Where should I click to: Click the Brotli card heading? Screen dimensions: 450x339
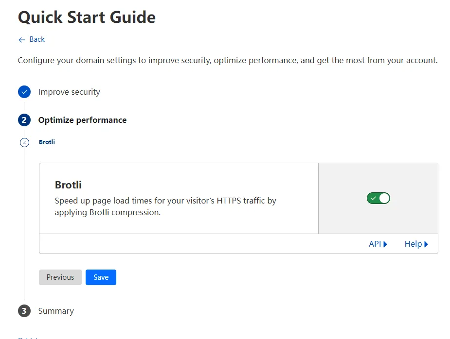coord(68,185)
